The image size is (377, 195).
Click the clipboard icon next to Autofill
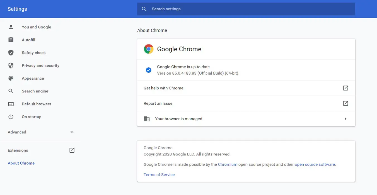[11, 40]
